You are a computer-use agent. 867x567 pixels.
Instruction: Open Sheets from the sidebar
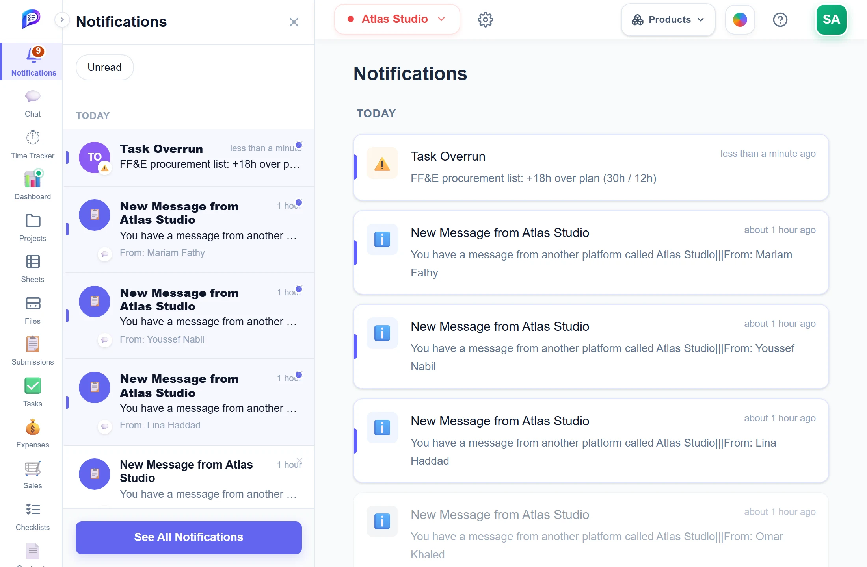33,269
